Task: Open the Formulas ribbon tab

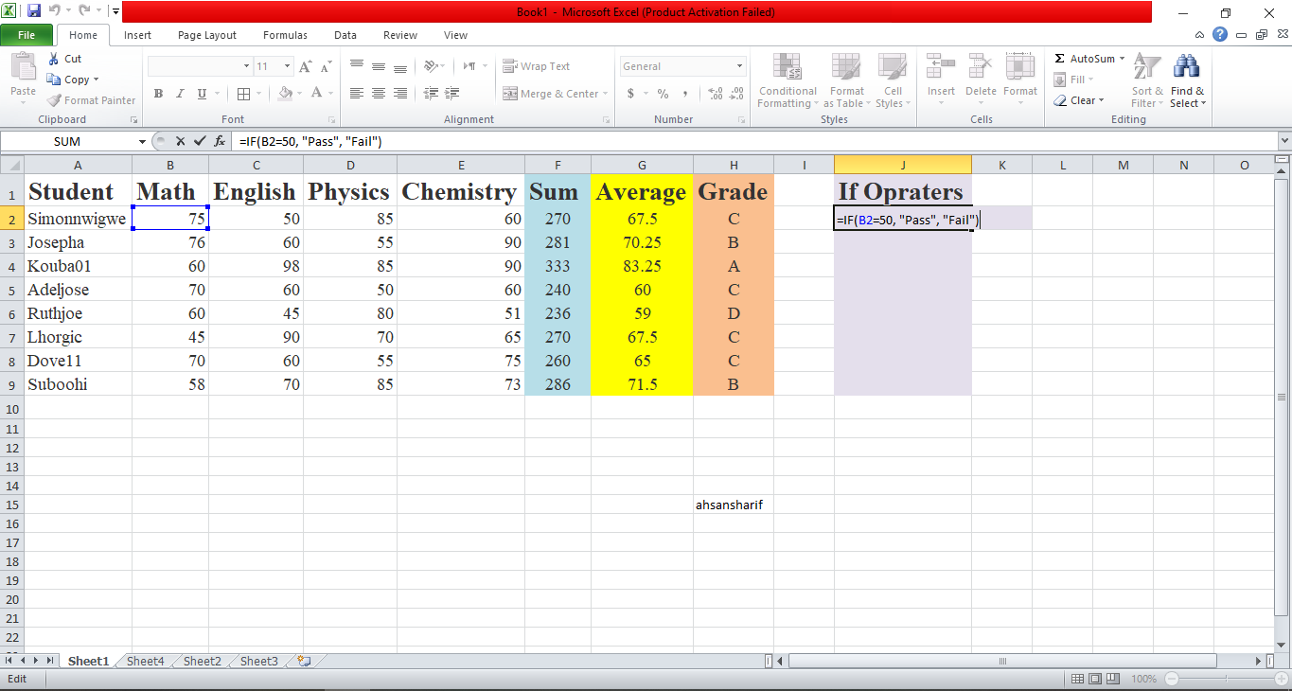Action: click(285, 35)
